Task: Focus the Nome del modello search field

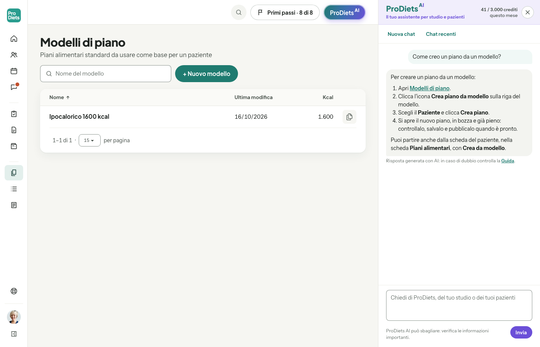Action: 106,74
